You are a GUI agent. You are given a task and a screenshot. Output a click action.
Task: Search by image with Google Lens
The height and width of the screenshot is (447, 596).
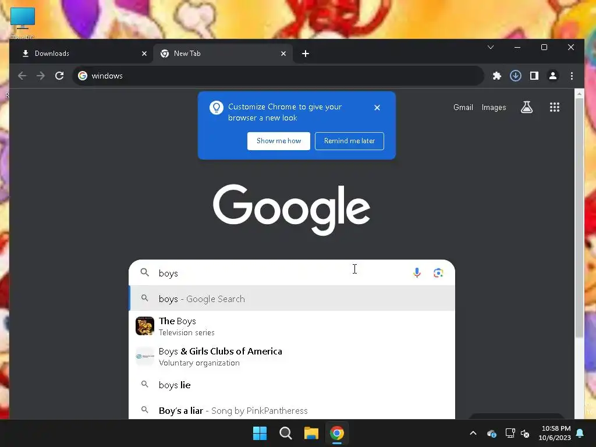point(438,273)
